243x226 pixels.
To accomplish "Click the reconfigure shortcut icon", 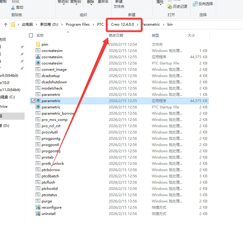I will coord(38,207).
